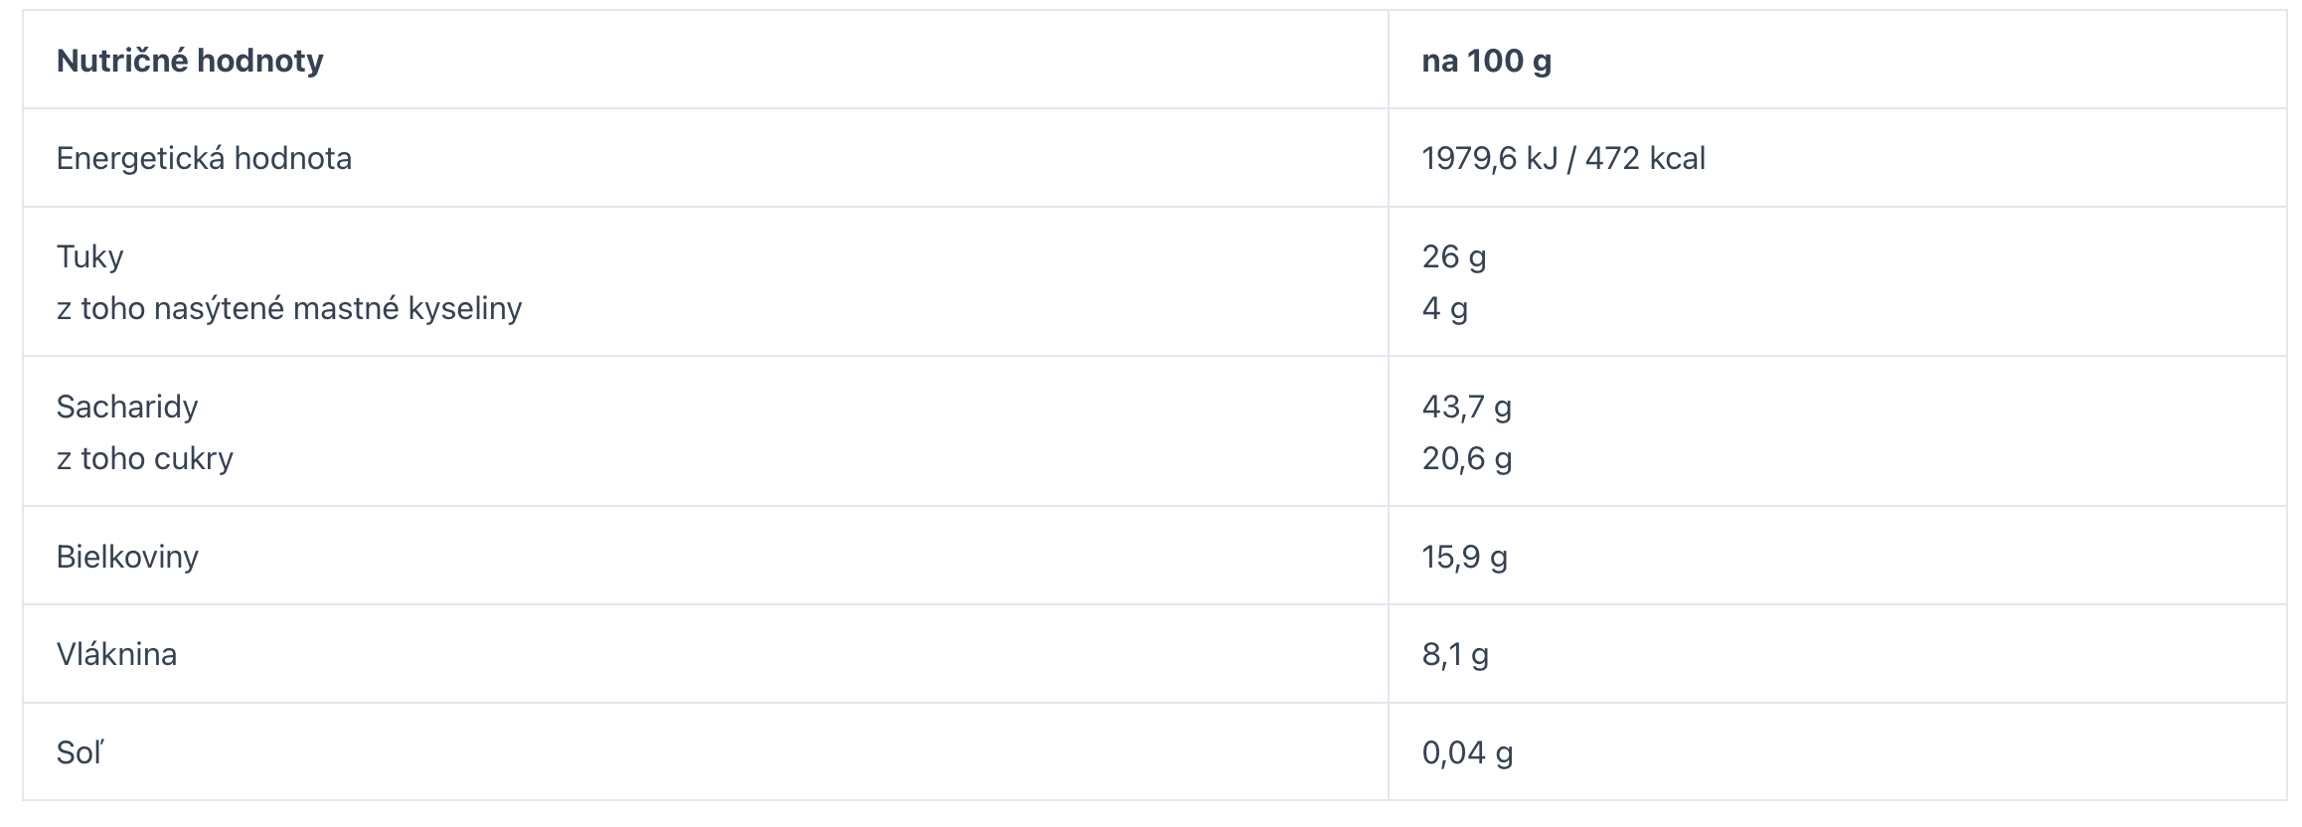Viewport: 2302px width, 827px height.
Task: Click the 'Soľ' row label
Action: point(80,752)
